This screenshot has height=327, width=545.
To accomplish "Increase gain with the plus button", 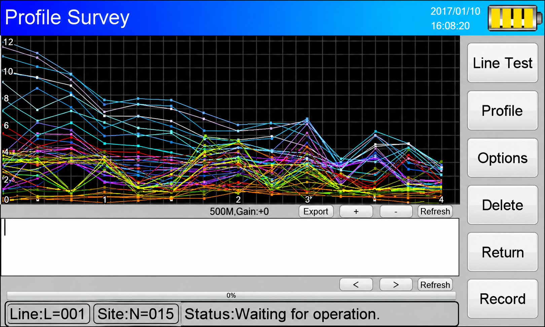I will click(356, 211).
